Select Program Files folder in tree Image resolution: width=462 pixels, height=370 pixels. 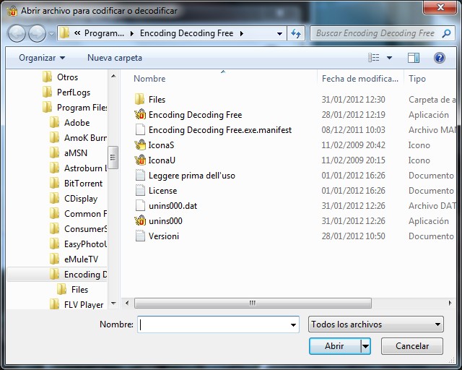point(82,108)
